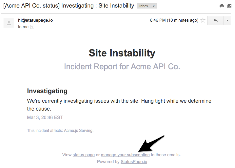Click 'Incident Report for Acme API Co.' subtitle
Image resolution: width=235 pixels, height=168 pixels.
(122, 67)
